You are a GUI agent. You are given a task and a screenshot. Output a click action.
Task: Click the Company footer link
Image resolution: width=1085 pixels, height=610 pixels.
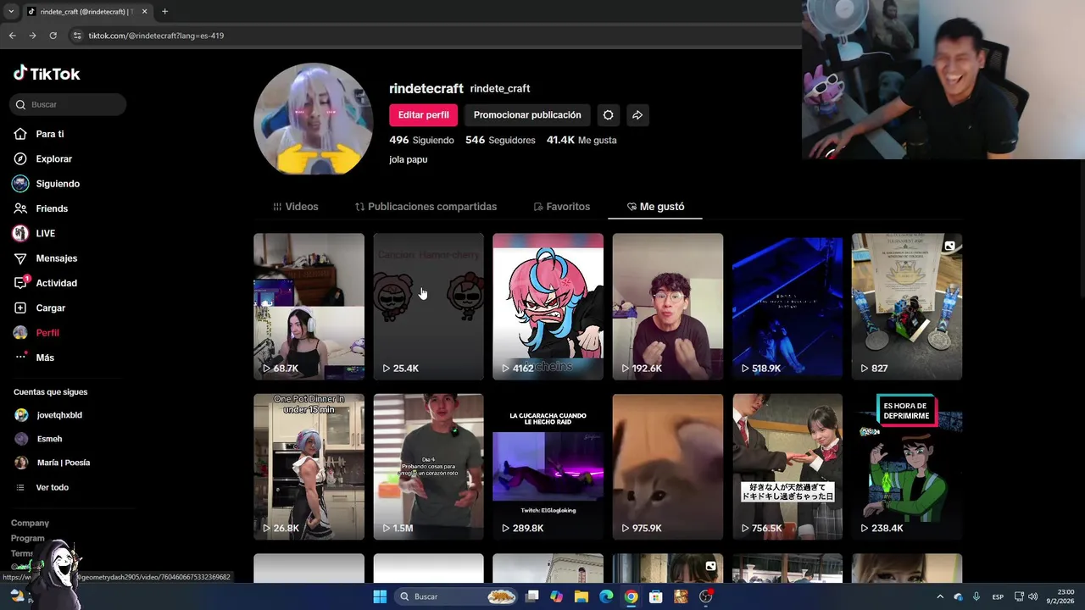(30, 524)
